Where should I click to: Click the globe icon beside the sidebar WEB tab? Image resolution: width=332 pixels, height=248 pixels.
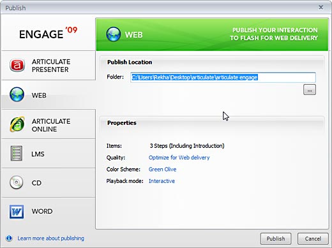click(17, 94)
